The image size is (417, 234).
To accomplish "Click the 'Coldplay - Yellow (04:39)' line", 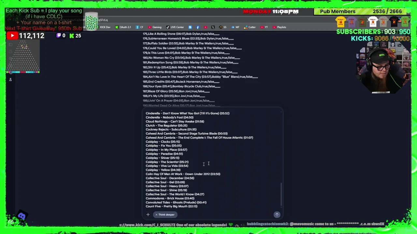I will (163, 170).
